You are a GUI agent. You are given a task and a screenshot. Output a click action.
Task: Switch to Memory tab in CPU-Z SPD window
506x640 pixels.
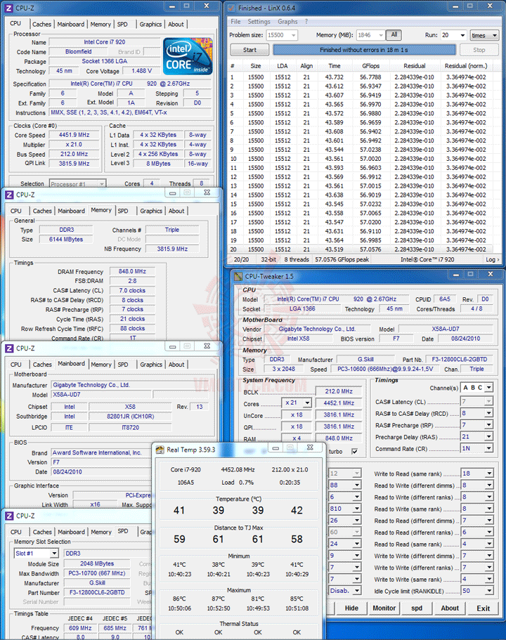(101, 533)
